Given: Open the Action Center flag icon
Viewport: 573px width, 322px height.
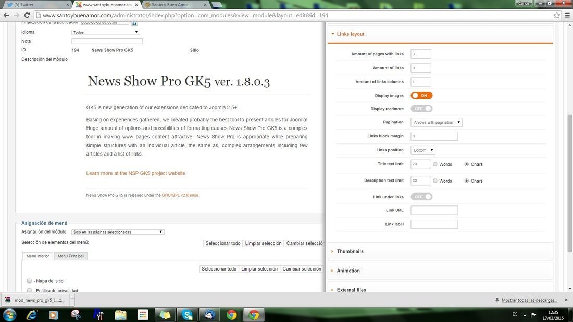Looking at the screenshot, I should pos(533,315).
